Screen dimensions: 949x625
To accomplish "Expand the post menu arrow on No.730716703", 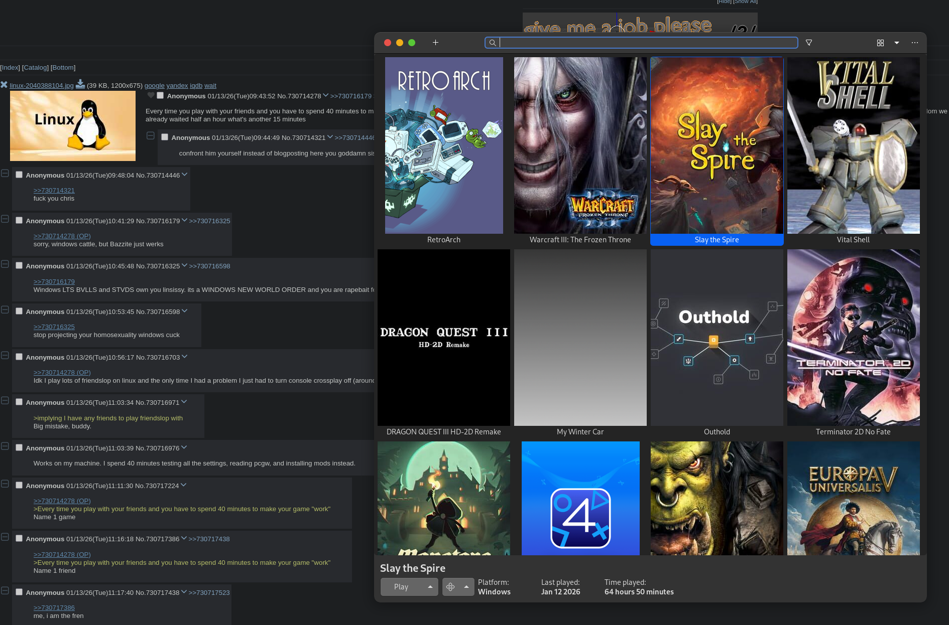I will (184, 357).
